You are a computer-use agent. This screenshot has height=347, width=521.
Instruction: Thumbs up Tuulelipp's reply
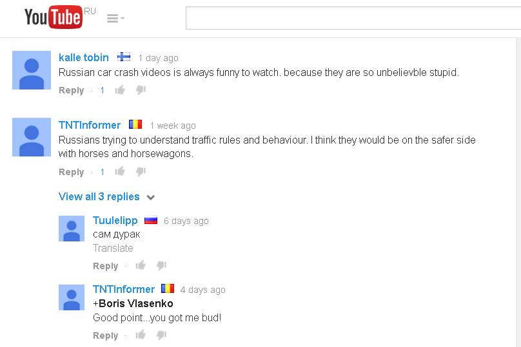point(141,265)
